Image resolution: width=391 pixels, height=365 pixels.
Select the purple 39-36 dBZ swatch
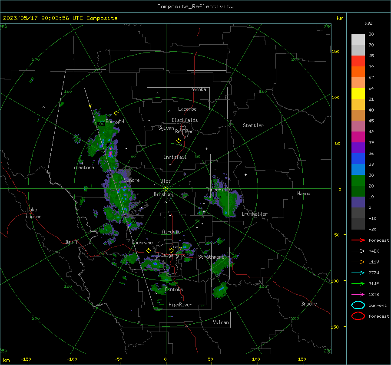pos(358,148)
